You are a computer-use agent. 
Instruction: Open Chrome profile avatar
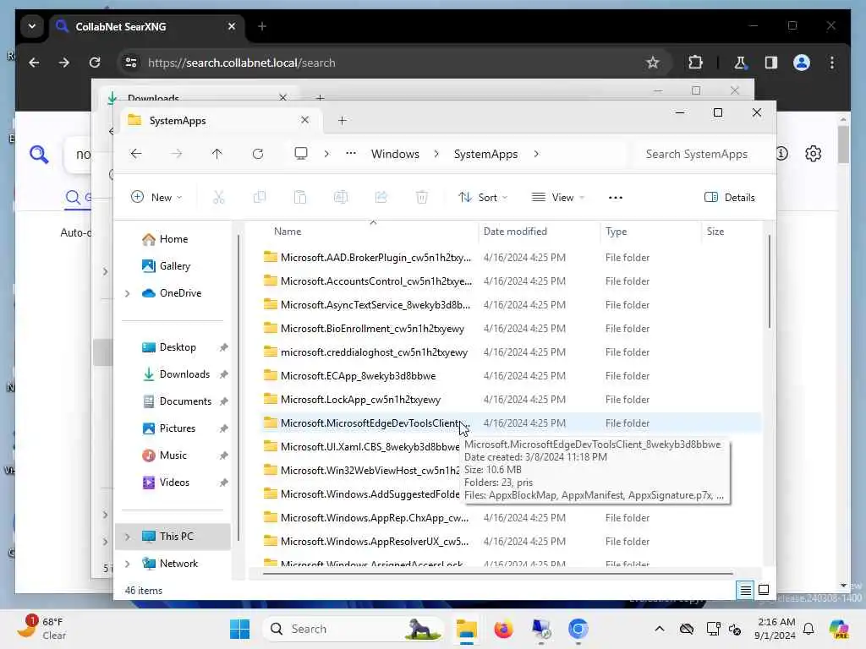[802, 63]
